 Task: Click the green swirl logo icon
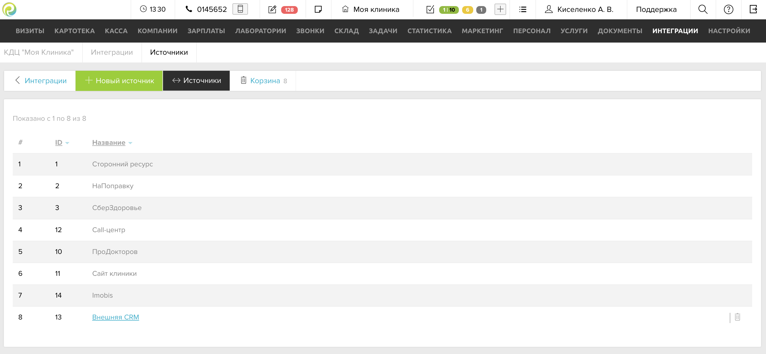point(9,9)
